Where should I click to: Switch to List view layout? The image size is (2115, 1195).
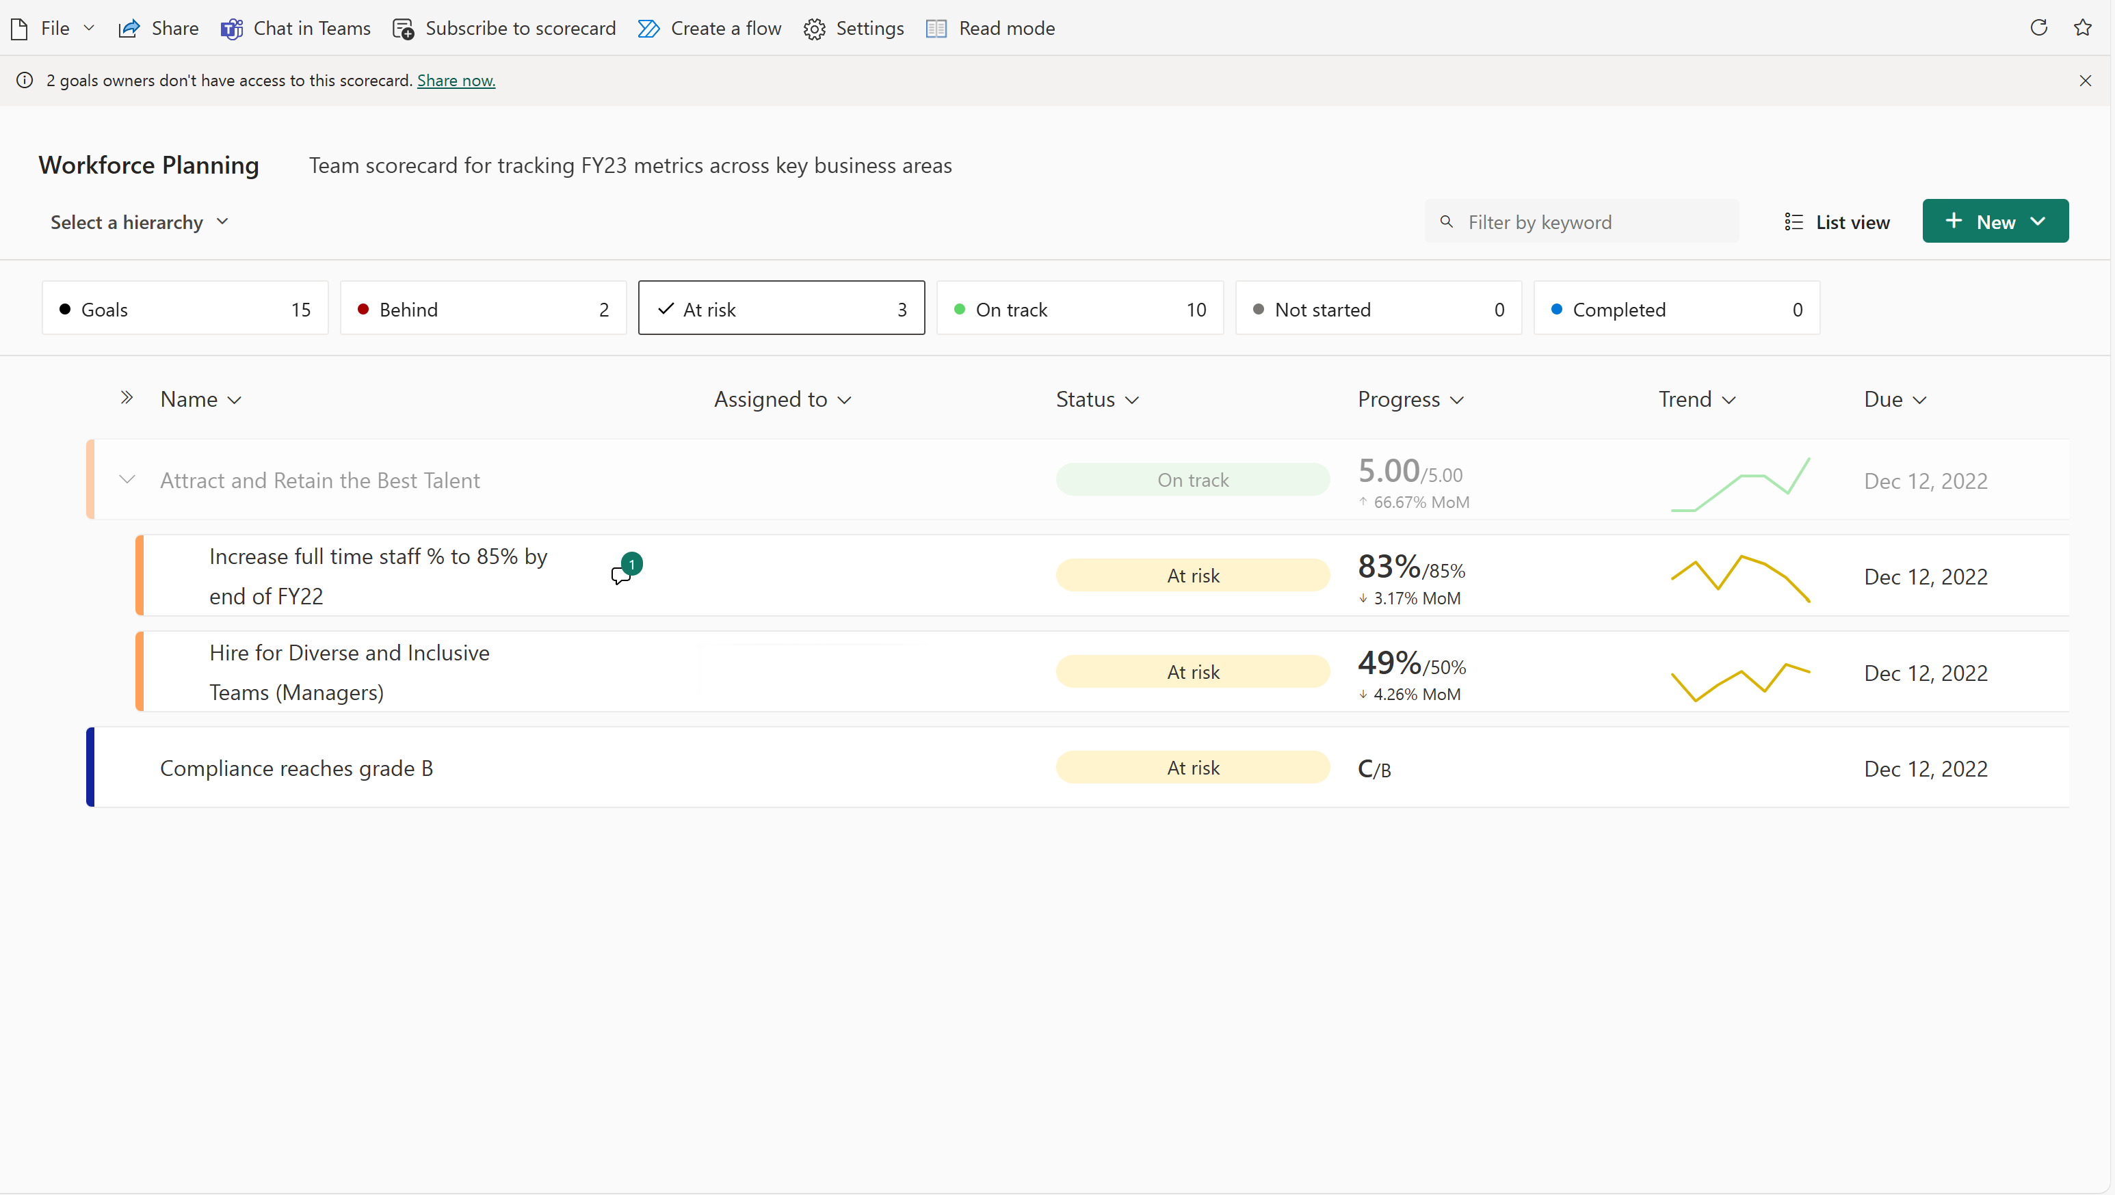click(1836, 222)
